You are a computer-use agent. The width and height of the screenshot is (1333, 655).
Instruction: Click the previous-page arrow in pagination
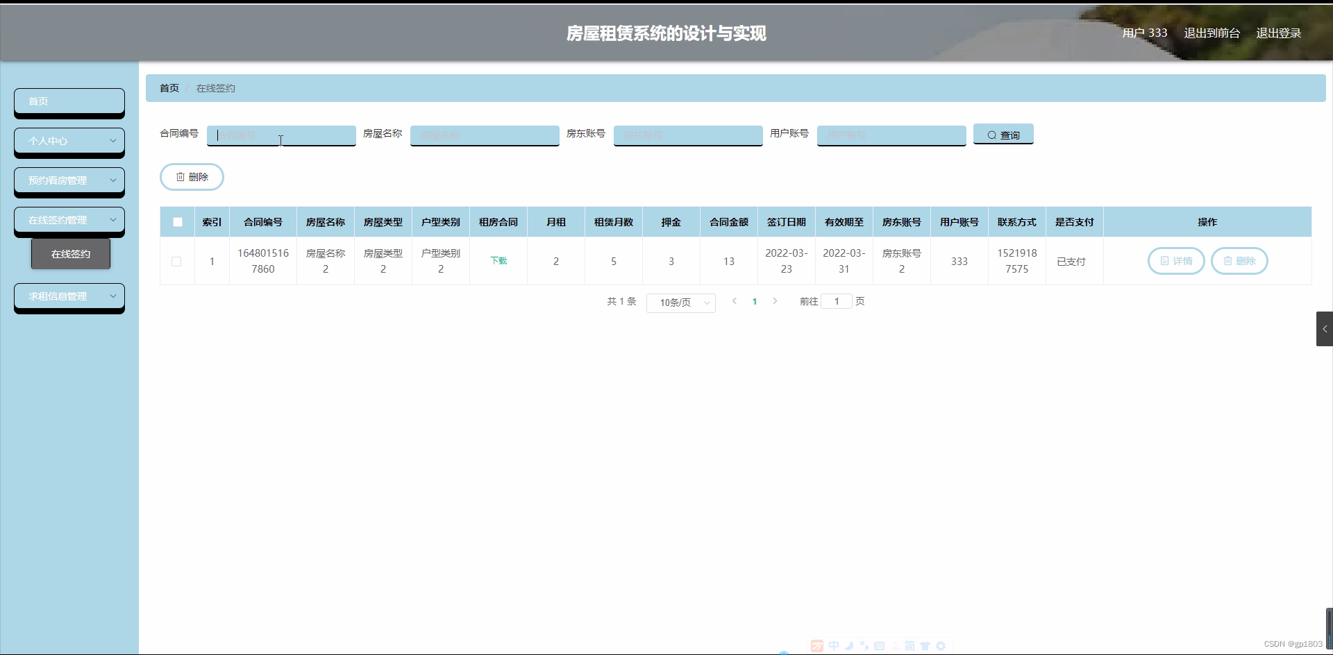click(x=734, y=301)
